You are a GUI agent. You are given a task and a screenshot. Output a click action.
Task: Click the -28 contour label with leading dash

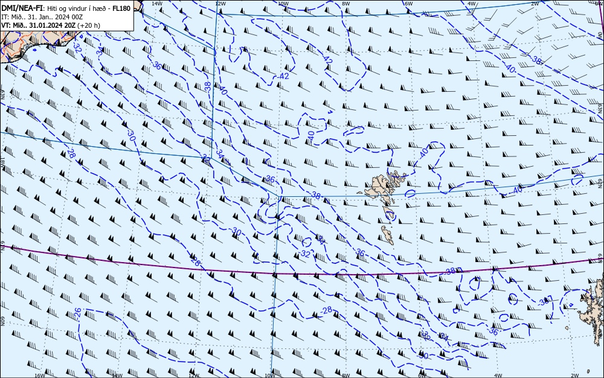[x=326, y=310]
